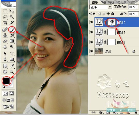This screenshot has width=139, height=115.
Task: Select the Brush tool
Action: pyautogui.click(x=12, y=29)
